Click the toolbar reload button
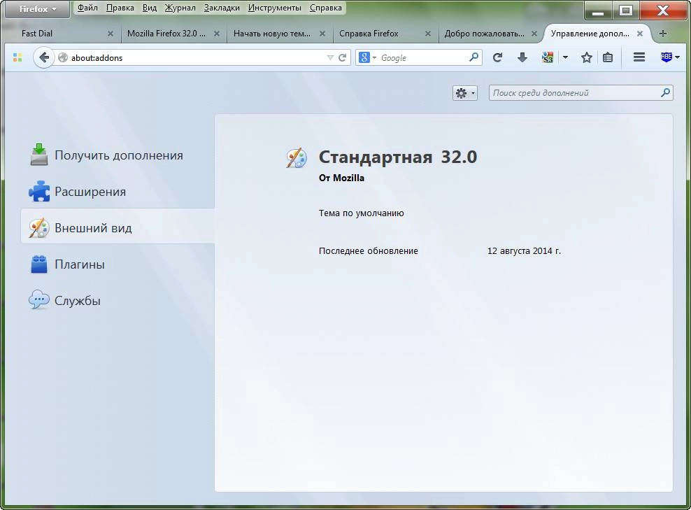This screenshot has height=510, width=691. click(497, 57)
